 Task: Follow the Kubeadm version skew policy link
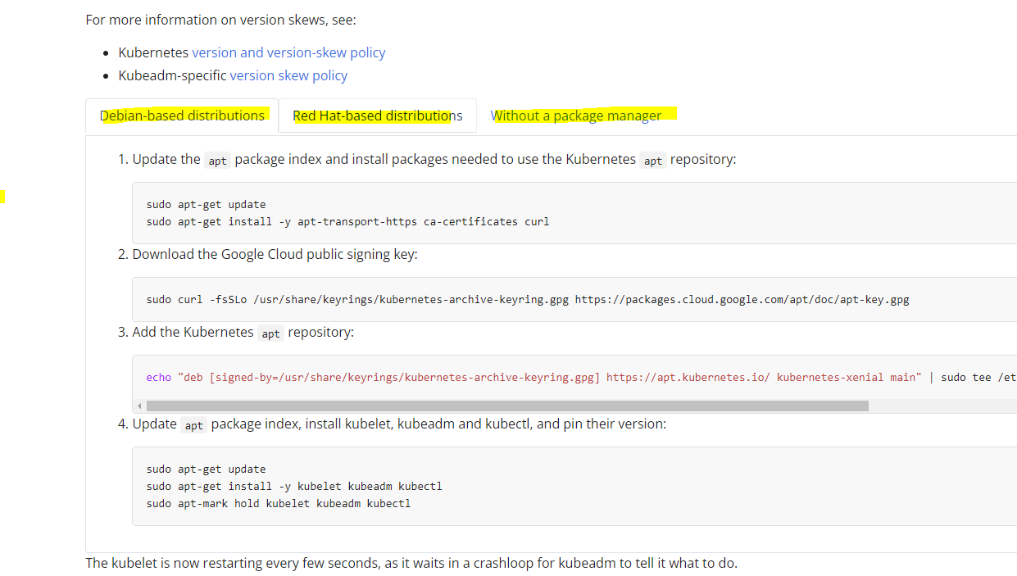288,75
